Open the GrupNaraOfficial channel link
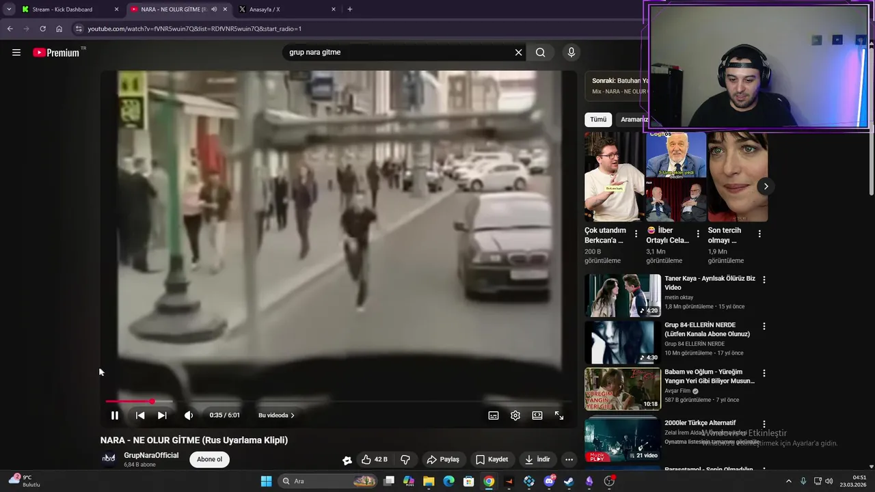The height and width of the screenshot is (492, 875). (151, 455)
